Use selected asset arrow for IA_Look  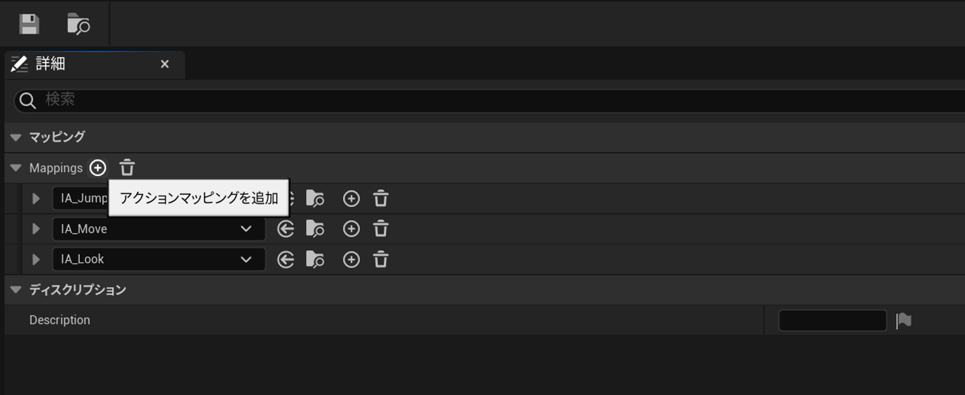285,260
